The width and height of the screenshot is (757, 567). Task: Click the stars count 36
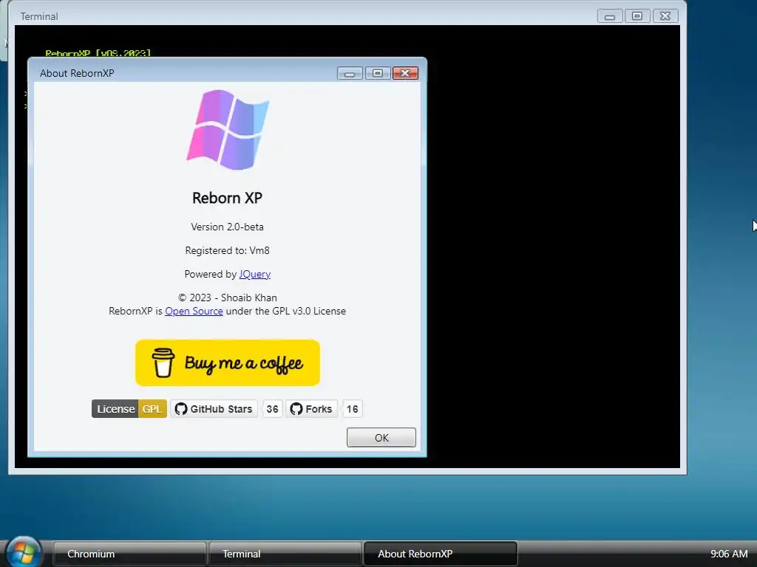pyautogui.click(x=272, y=409)
